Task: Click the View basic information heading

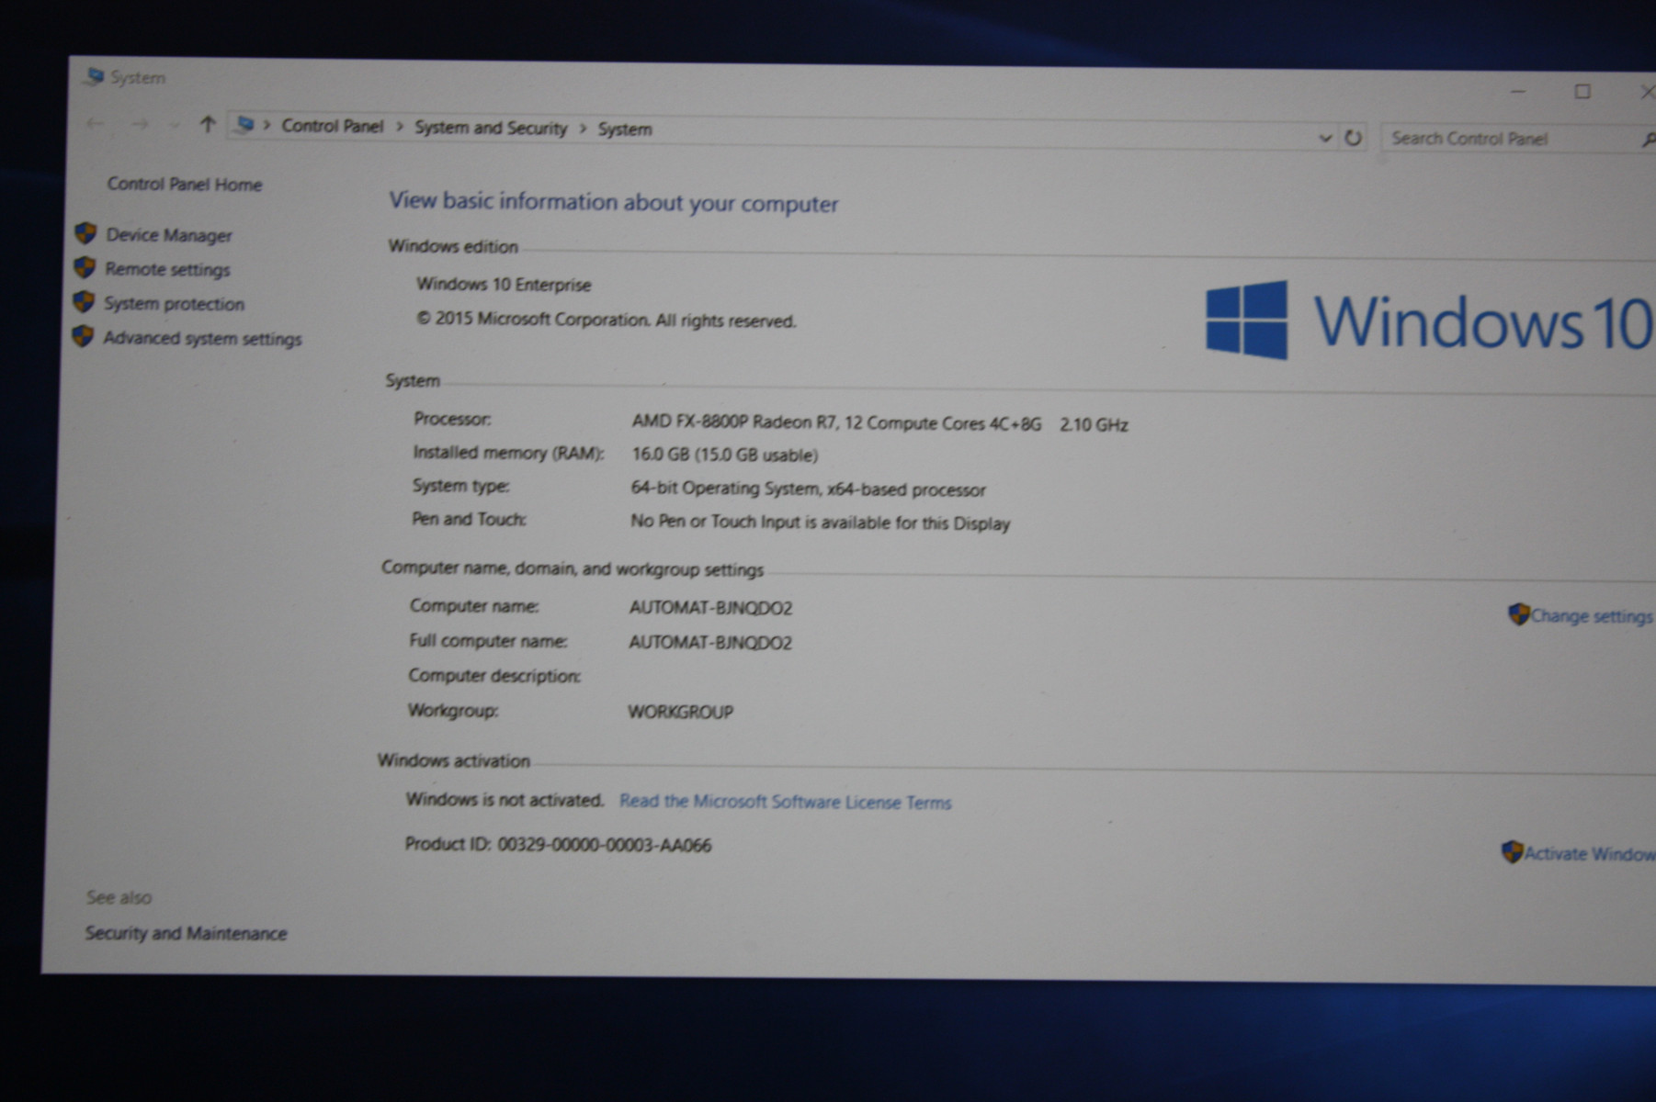Action: pyautogui.click(x=613, y=202)
